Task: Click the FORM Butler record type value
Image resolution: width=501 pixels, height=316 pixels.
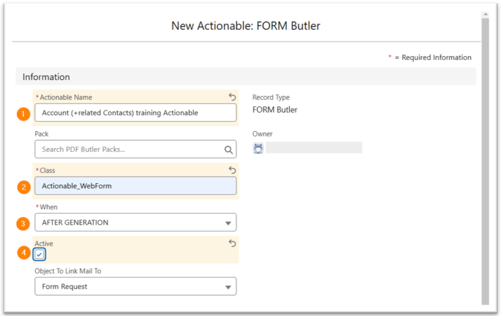Action: pos(275,110)
